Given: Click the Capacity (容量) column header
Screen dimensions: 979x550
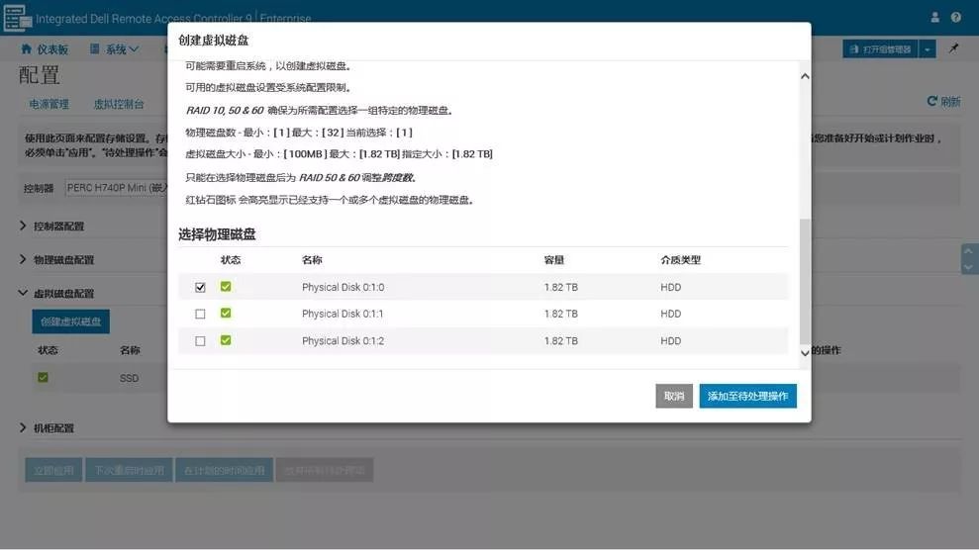Looking at the screenshot, I should [553, 260].
